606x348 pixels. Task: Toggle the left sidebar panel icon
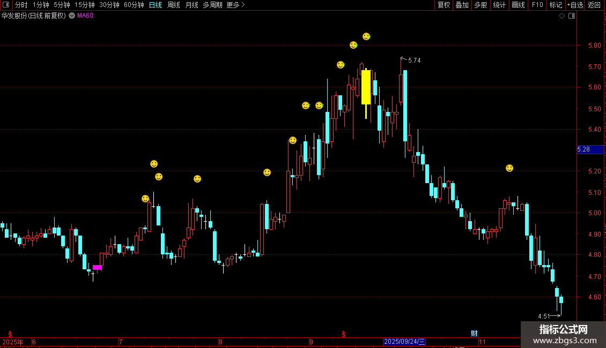coord(6,5)
